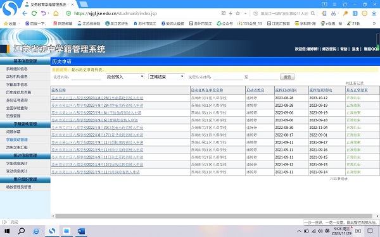Open the browser home page icon
The width and height of the screenshot is (380, 237).
pyautogui.click(x=56, y=13)
